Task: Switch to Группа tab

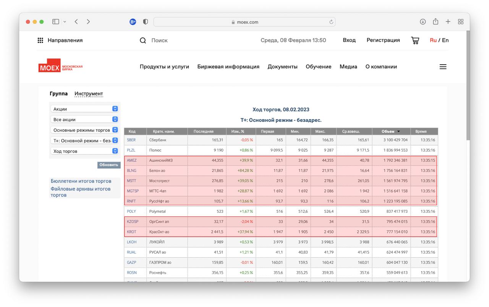Action: 58,94
